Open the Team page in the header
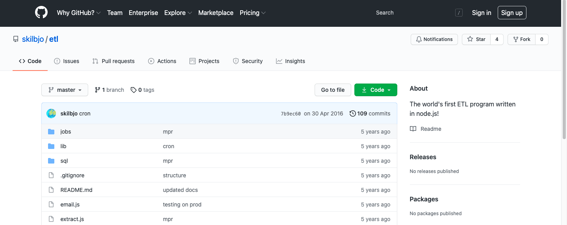567x225 pixels. [x=115, y=13]
